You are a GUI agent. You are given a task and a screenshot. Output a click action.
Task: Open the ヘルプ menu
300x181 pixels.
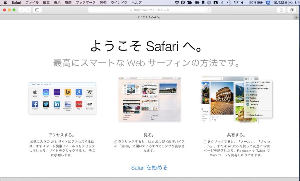click(x=137, y=2)
